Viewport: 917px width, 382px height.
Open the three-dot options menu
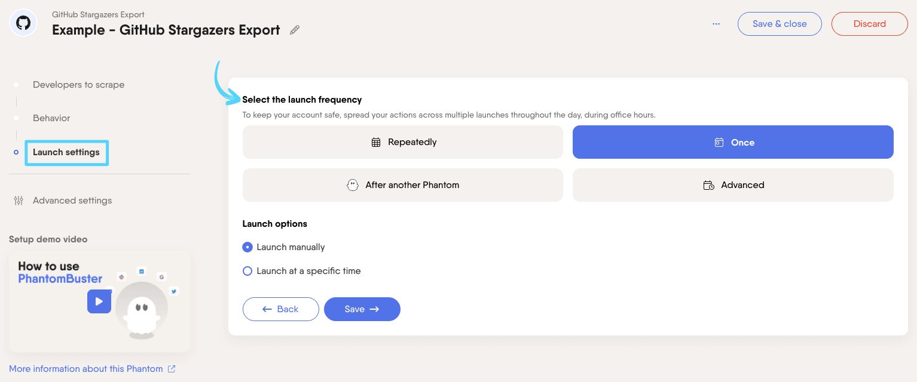(x=716, y=24)
